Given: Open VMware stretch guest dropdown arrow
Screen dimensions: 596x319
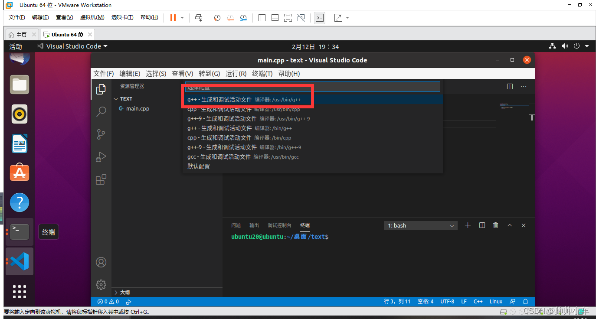Looking at the screenshot, I should pyautogui.click(x=347, y=18).
